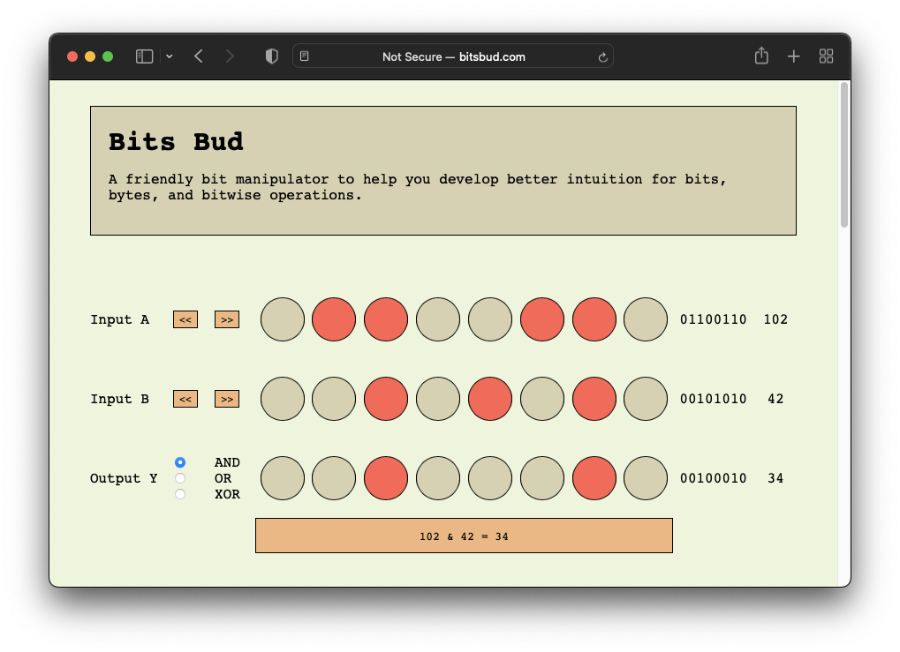Click the Output Y seventh circle from left
Screen dimensions: 900x652
click(594, 478)
